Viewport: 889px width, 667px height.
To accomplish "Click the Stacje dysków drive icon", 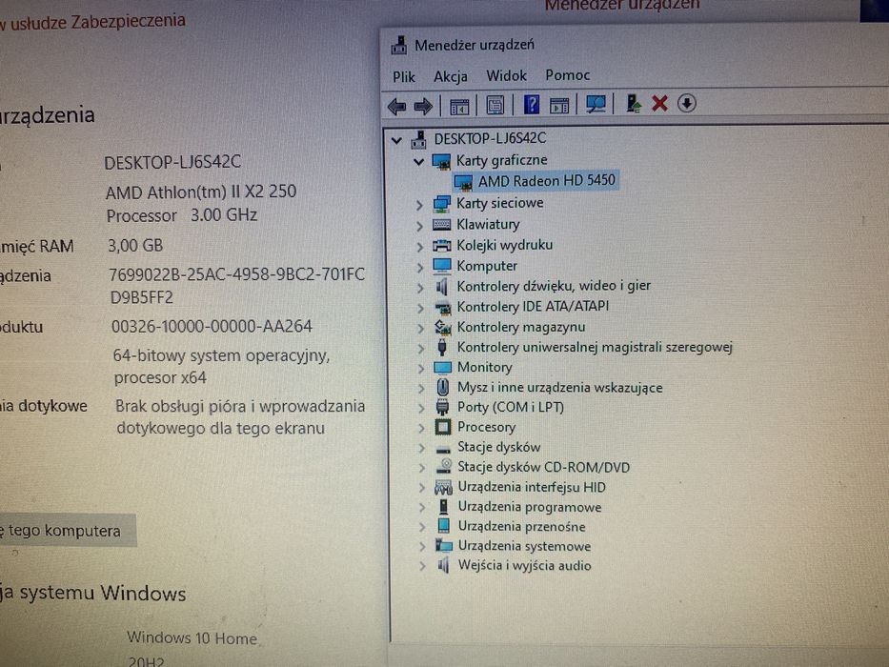I will (443, 449).
